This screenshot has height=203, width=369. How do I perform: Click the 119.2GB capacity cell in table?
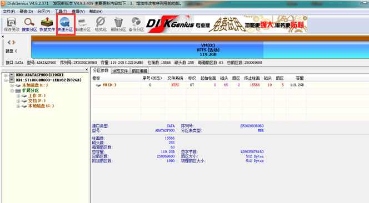pos(297,85)
